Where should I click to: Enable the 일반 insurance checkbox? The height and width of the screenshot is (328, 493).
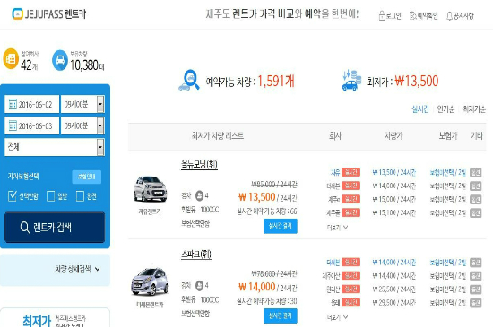pos(50,196)
